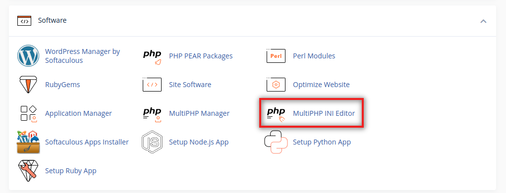Click the Optimize Website gear icon
Screen dimensions: 506x193
click(x=276, y=85)
